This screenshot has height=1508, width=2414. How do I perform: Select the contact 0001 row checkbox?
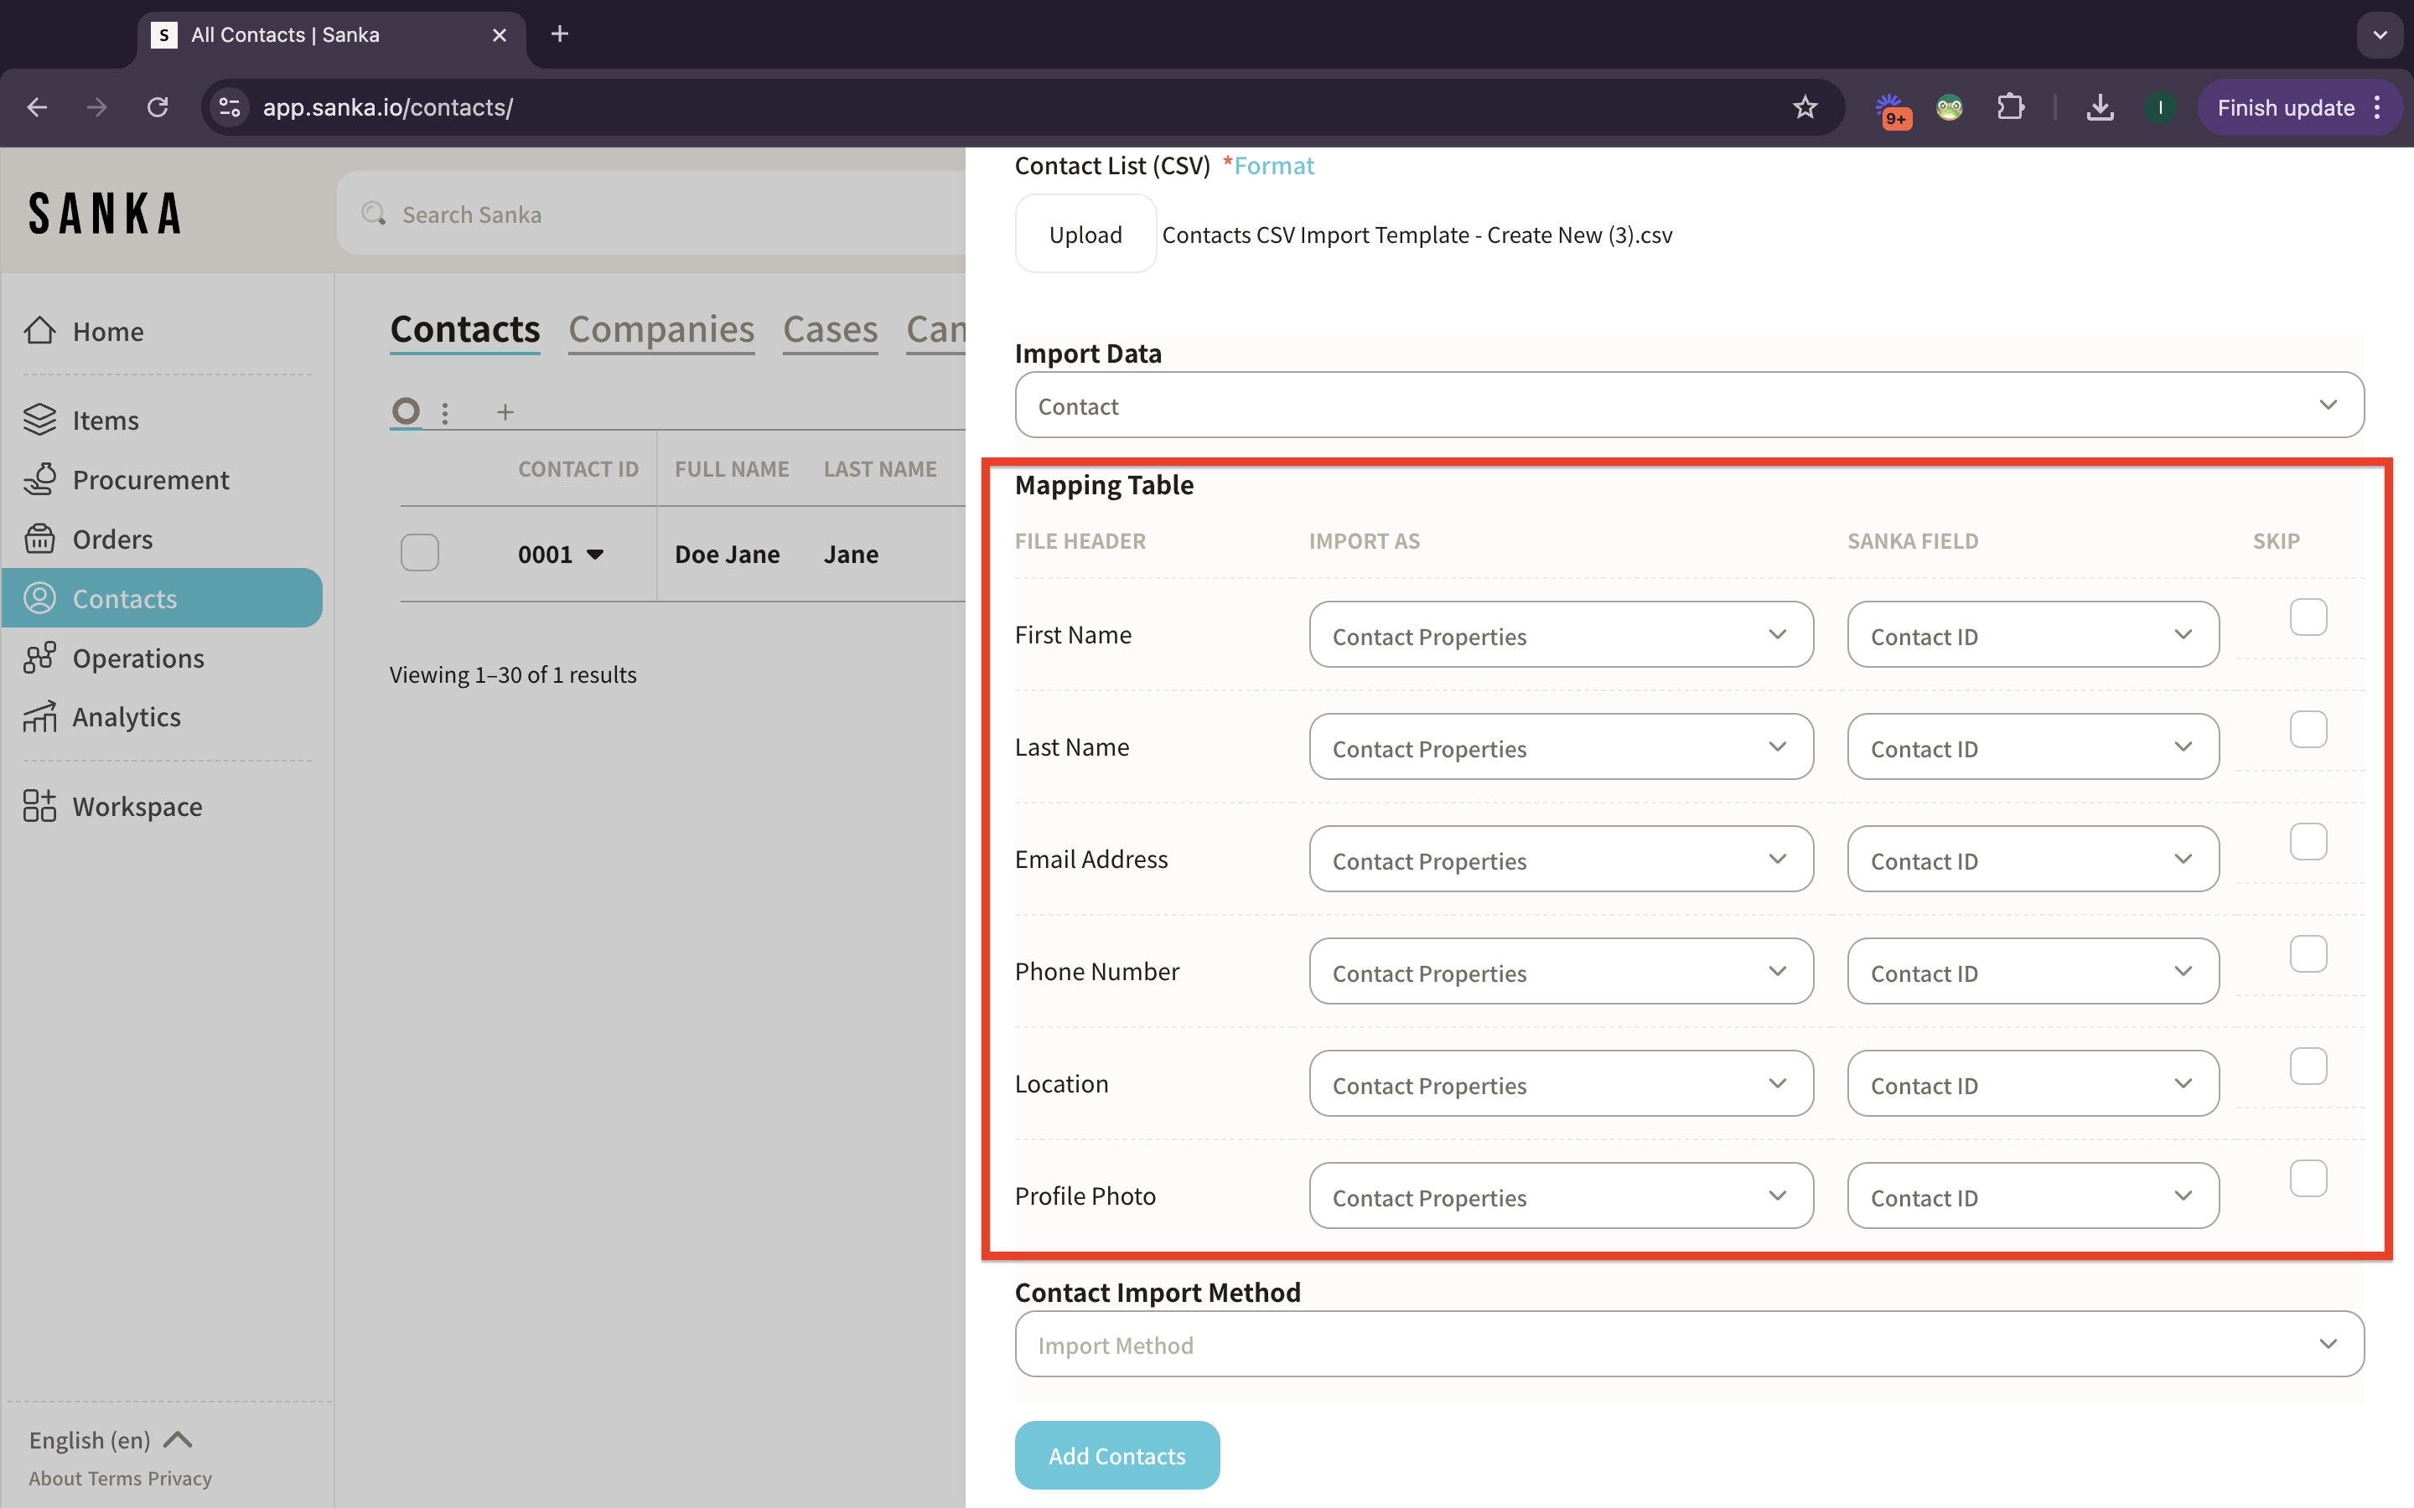(420, 553)
